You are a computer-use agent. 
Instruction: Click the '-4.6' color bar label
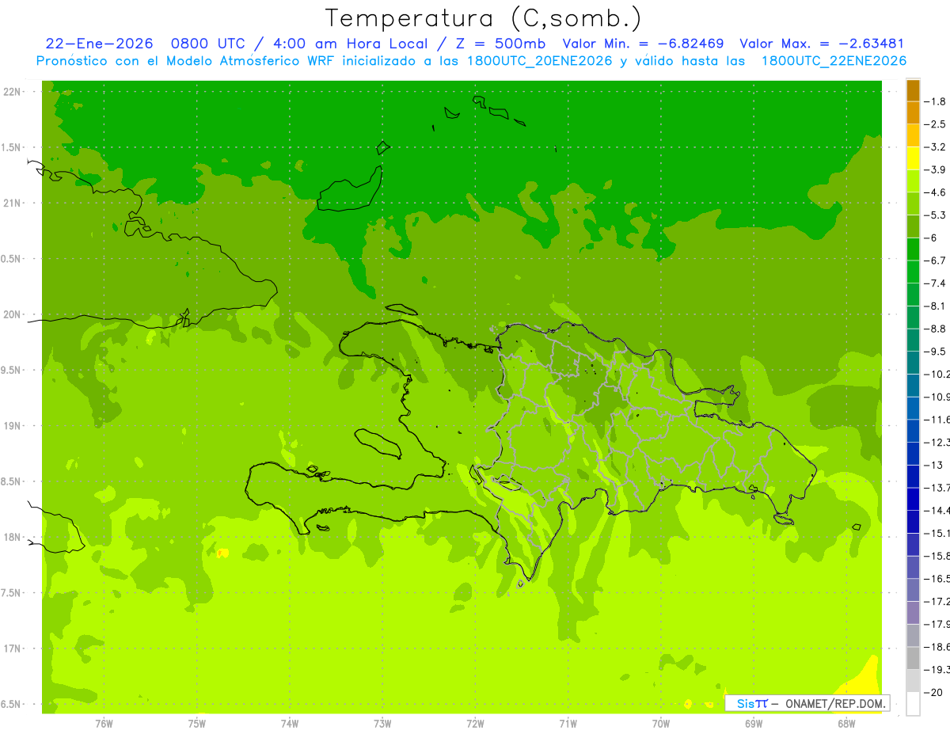936,192
